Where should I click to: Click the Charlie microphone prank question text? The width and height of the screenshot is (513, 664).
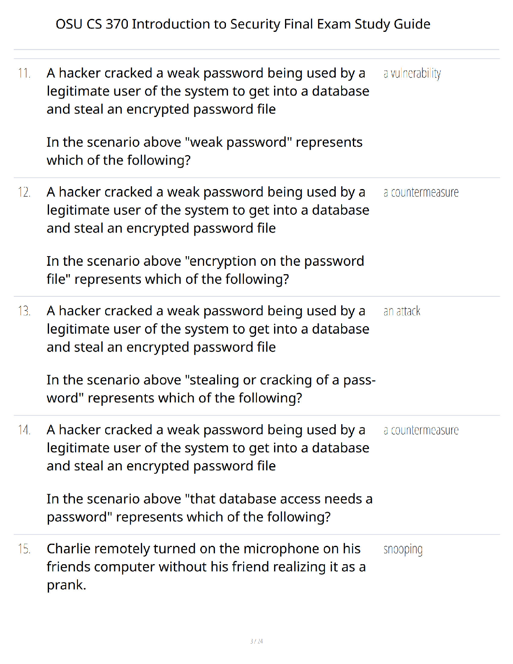tap(206, 567)
